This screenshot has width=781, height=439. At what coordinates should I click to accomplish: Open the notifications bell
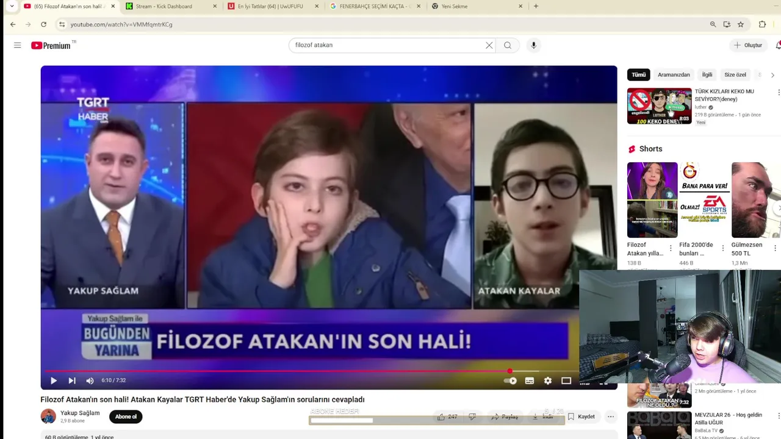click(778, 45)
